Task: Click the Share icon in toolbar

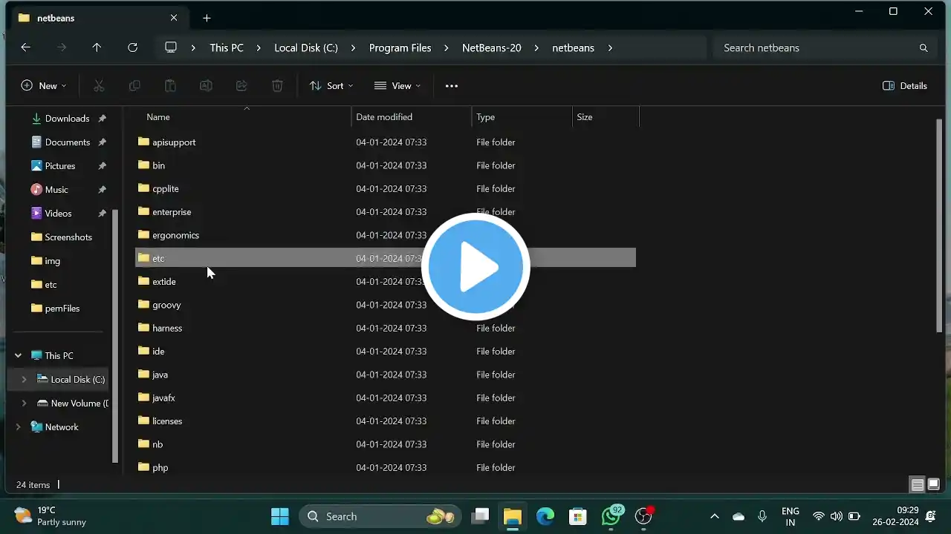Action: pos(241,86)
